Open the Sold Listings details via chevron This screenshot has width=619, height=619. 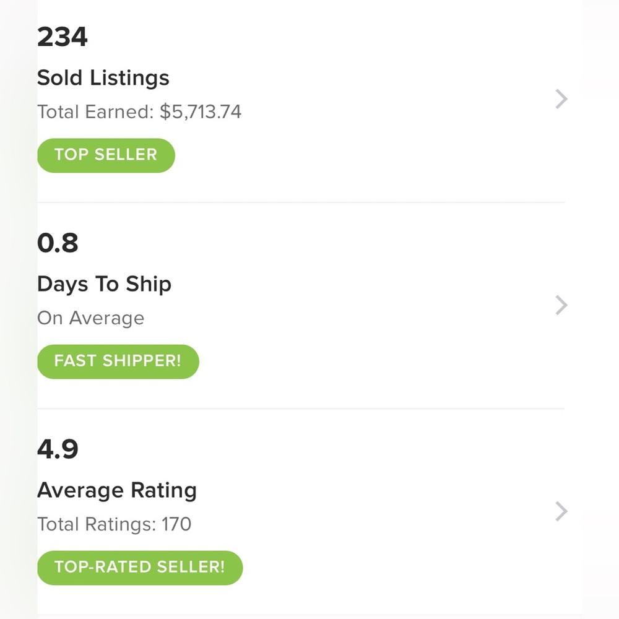[560, 99]
